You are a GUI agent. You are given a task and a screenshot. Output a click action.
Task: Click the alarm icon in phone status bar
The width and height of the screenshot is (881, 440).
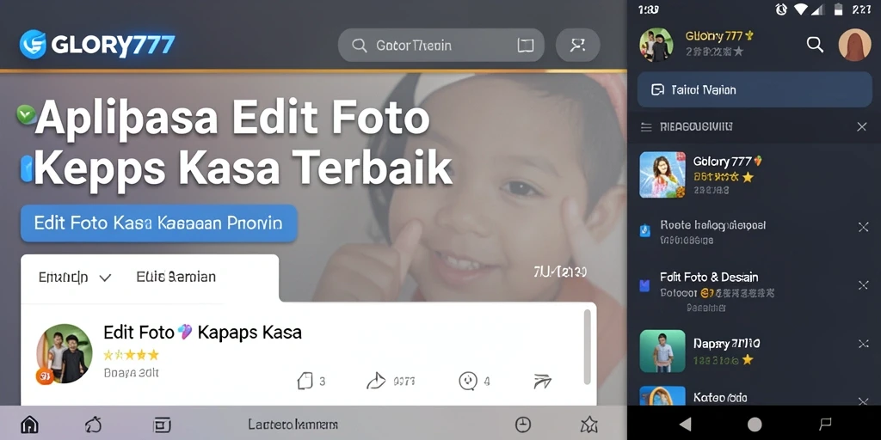point(781,9)
